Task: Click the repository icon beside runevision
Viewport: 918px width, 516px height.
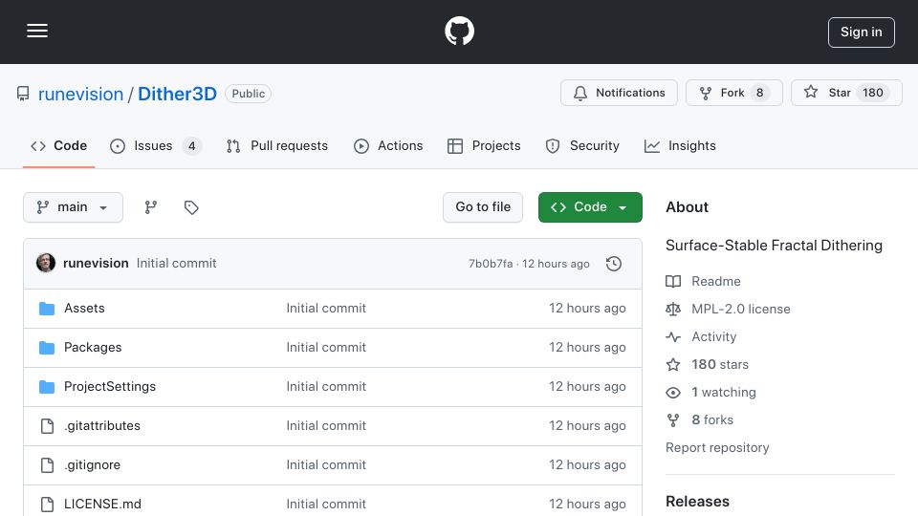Action: coord(23,94)
